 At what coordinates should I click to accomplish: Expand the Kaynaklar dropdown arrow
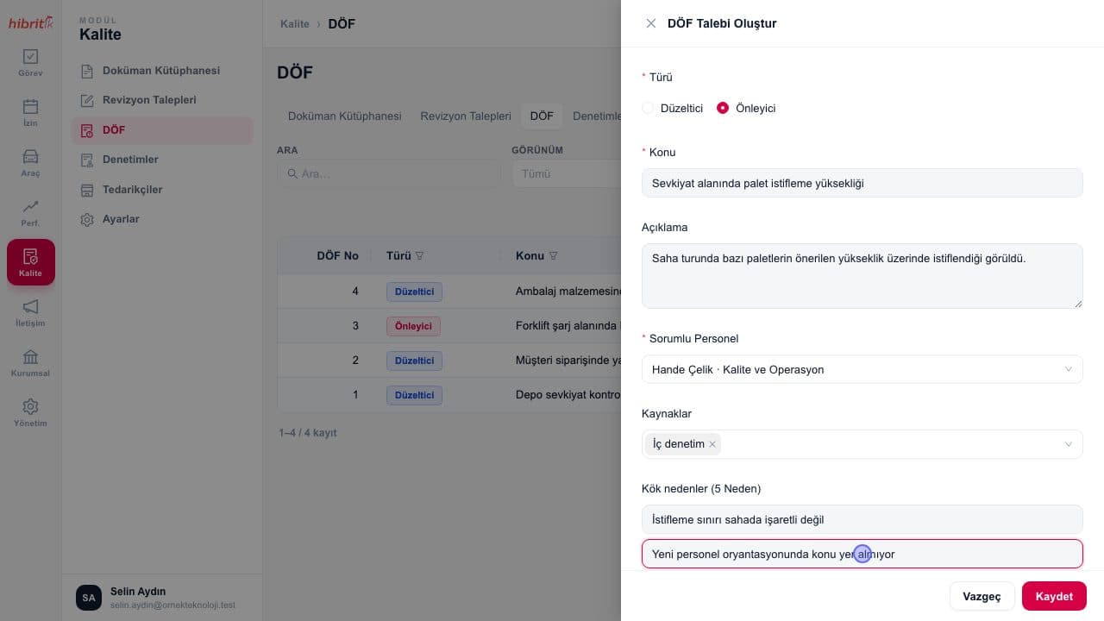(x=1069, y=444)
